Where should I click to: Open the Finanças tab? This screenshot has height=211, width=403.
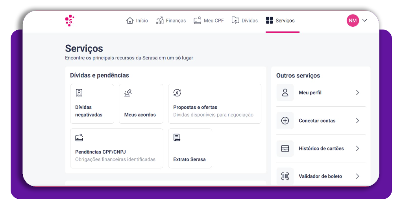(171, 20)
